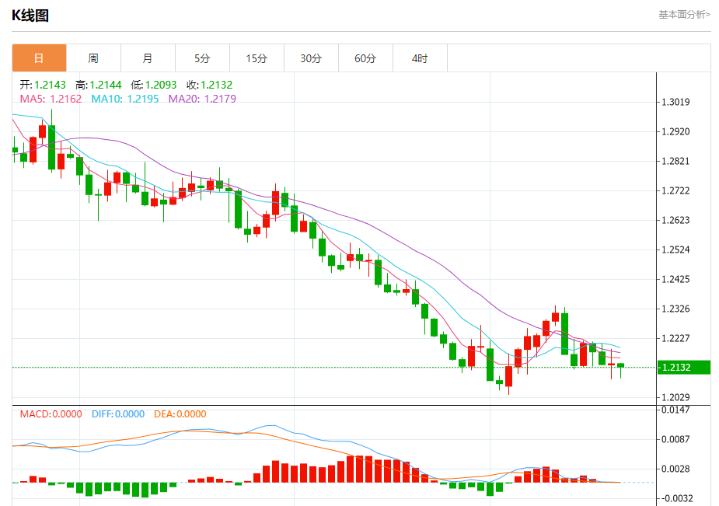The image size is (719, 506).
Task: Click the 0.0028 MACD axis label
Action: click(x=675, y=469)
